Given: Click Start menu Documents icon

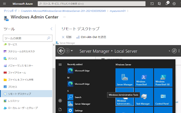Looking at the screenshot, I should (60, 109).
